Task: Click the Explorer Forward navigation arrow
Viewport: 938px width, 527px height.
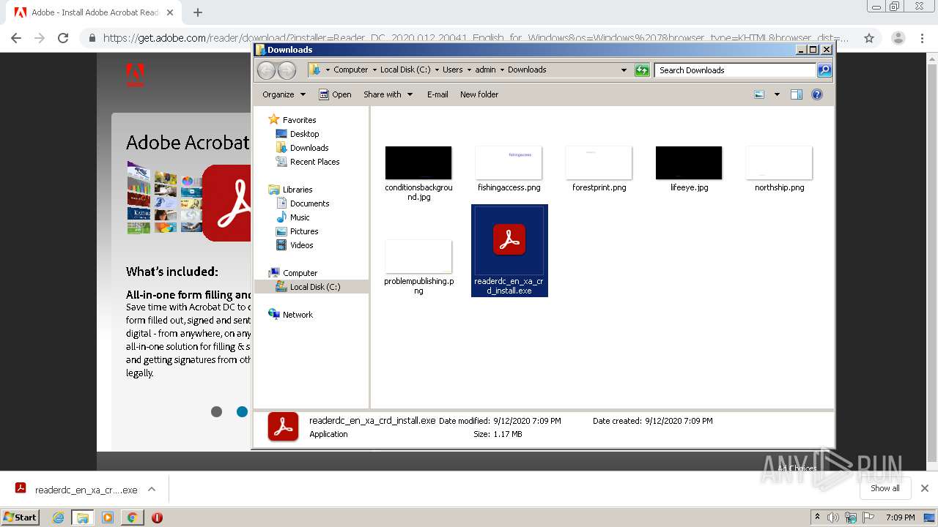Action: point(287,70)
